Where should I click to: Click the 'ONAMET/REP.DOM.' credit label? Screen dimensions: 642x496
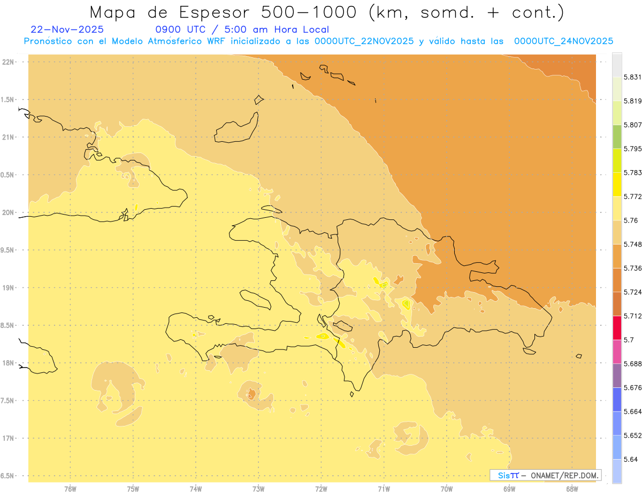tap(564, 475)
